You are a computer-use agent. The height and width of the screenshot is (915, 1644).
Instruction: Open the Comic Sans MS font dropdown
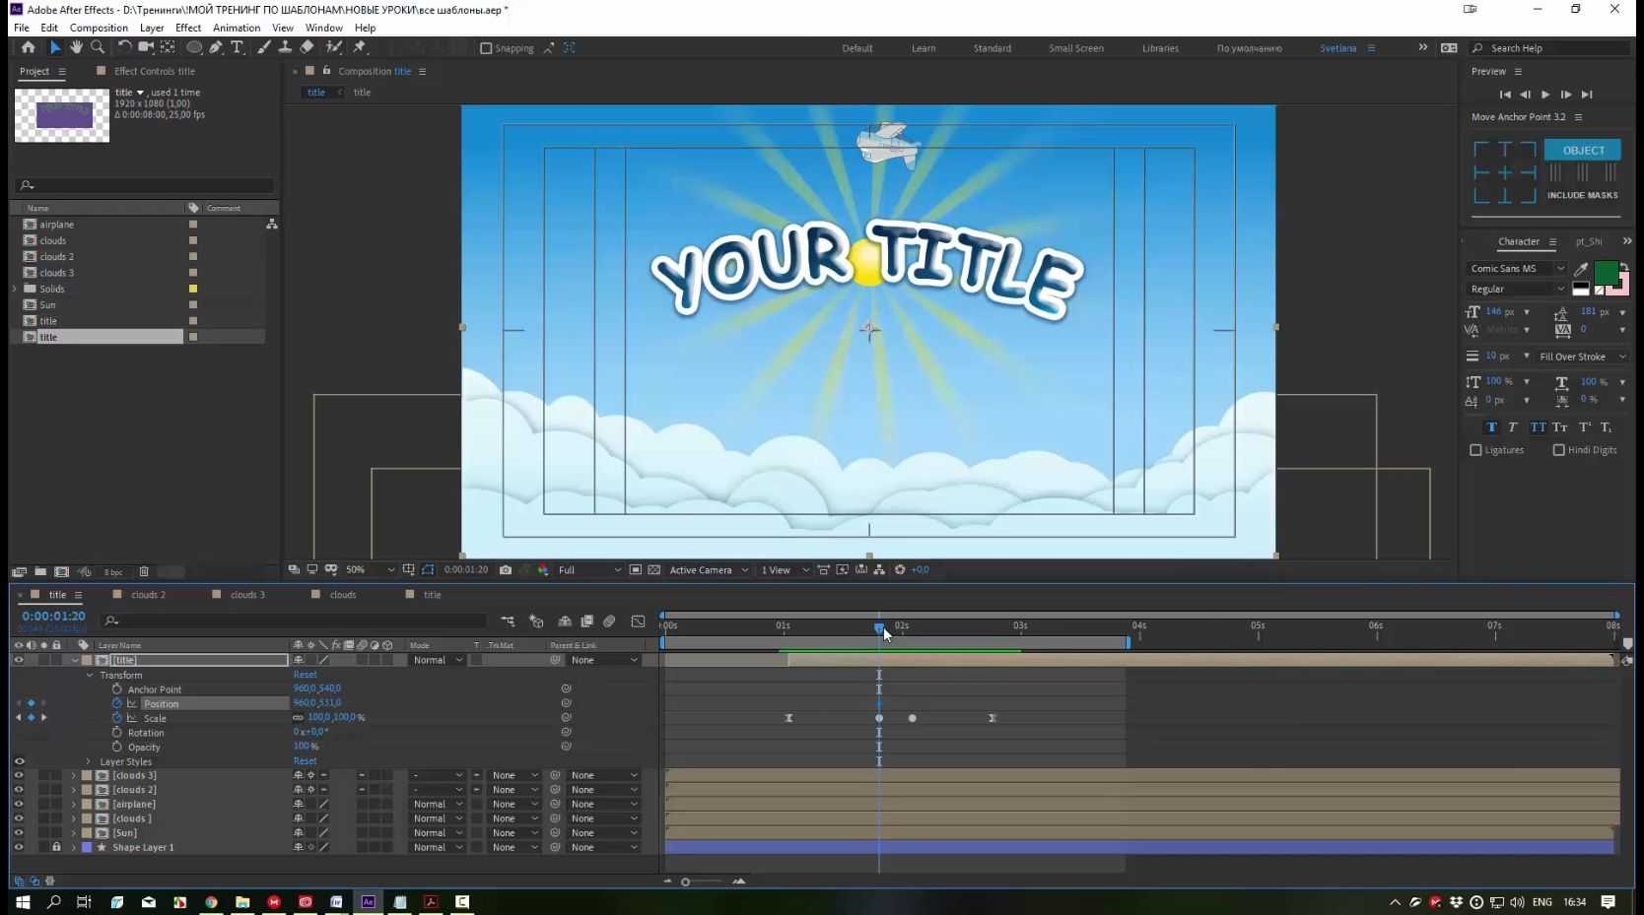[1517, 268]
